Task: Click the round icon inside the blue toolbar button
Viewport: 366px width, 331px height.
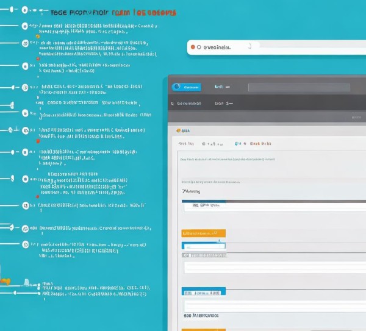Action: (x=177, y=87)
